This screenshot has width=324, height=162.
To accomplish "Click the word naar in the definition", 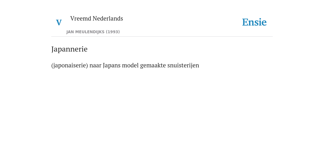I will tap(96, 65).
